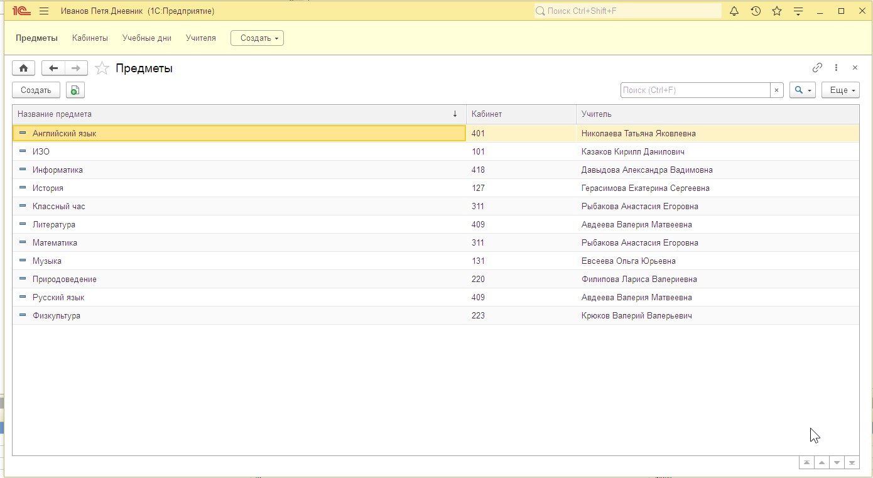Viewport: 873px width, 478px height.
Task: Close the Предметы form tab
Action: pyautogui.click(x=855, y=68)
